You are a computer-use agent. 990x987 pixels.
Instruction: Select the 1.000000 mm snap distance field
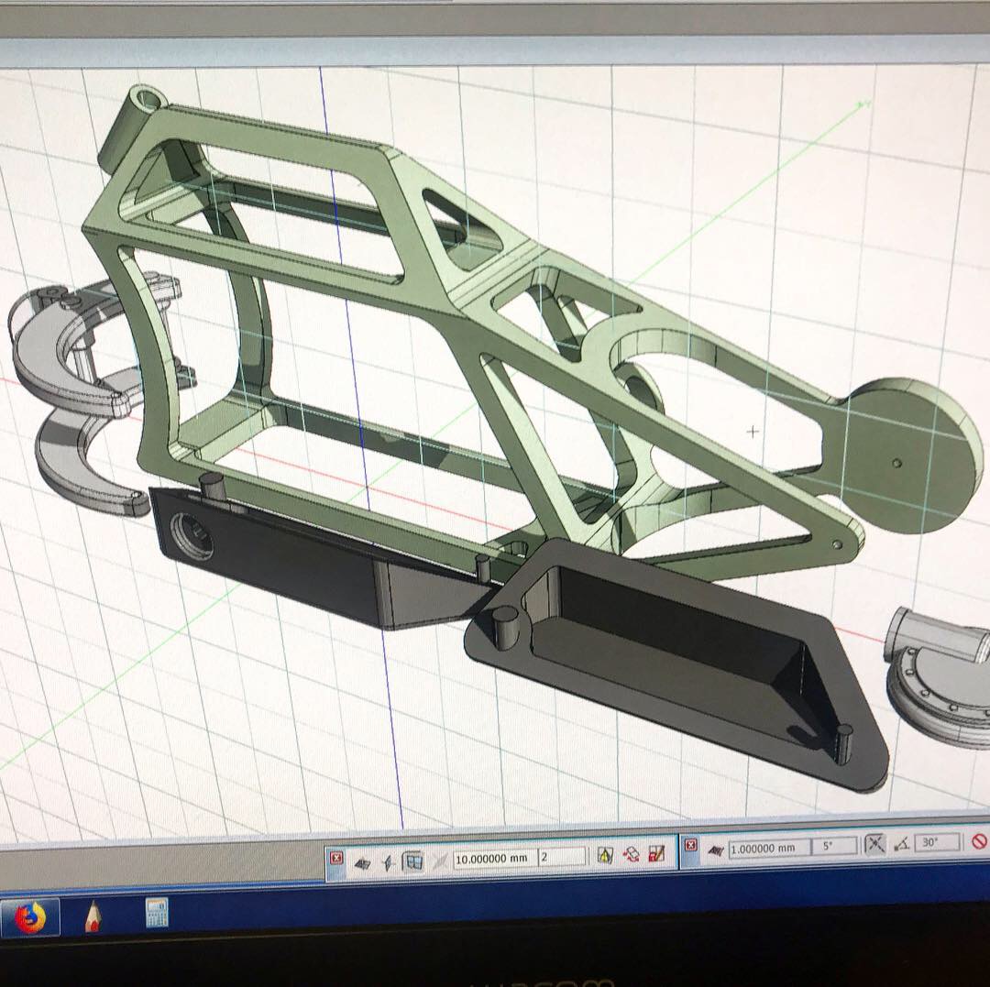click(763, 849)
